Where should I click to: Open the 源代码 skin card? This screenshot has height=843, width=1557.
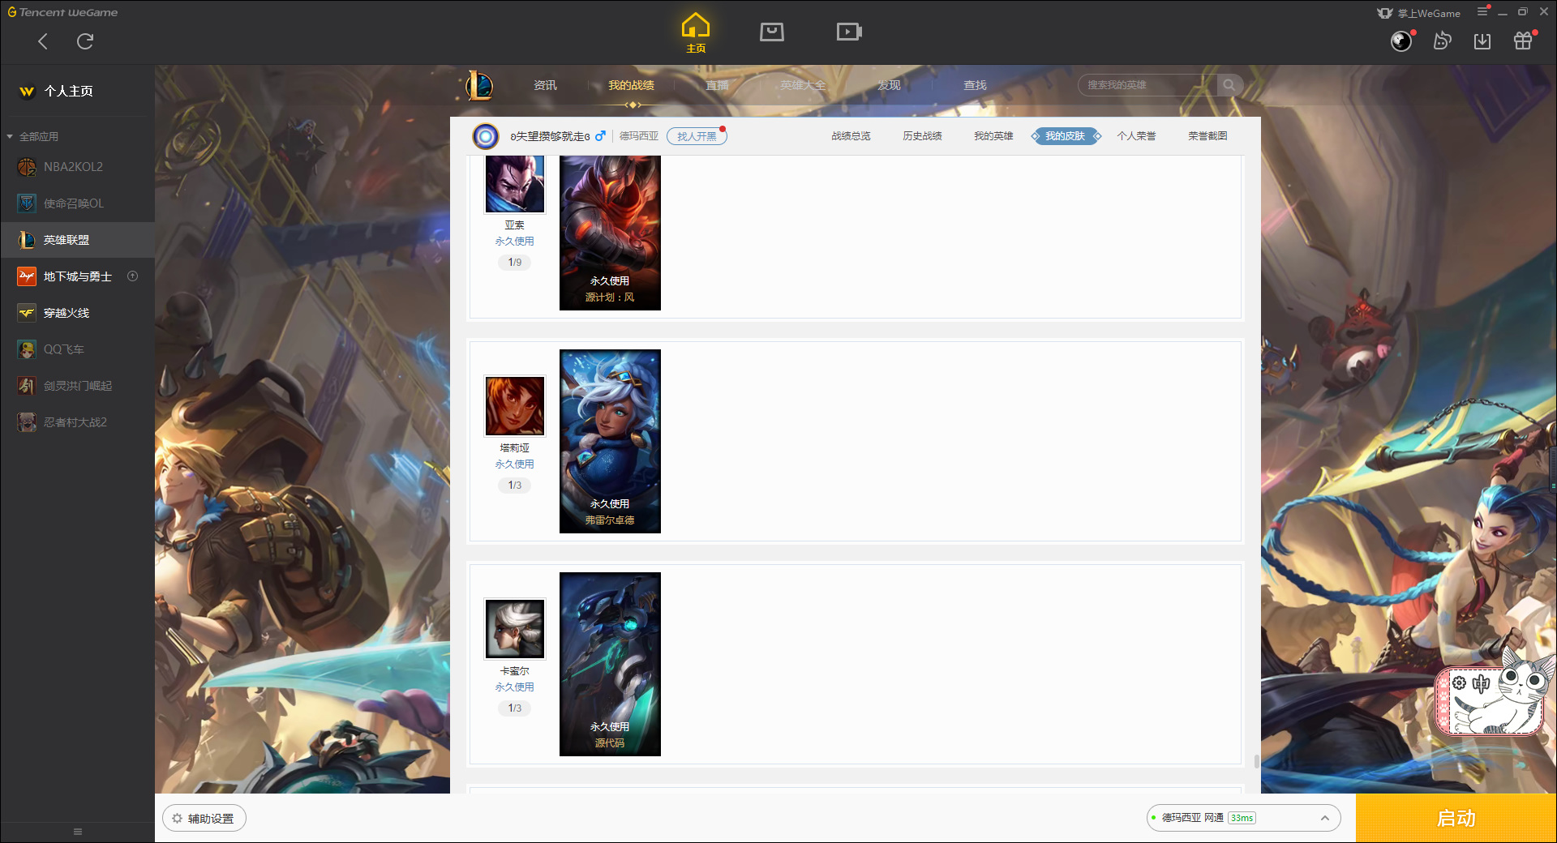[610, 664]
